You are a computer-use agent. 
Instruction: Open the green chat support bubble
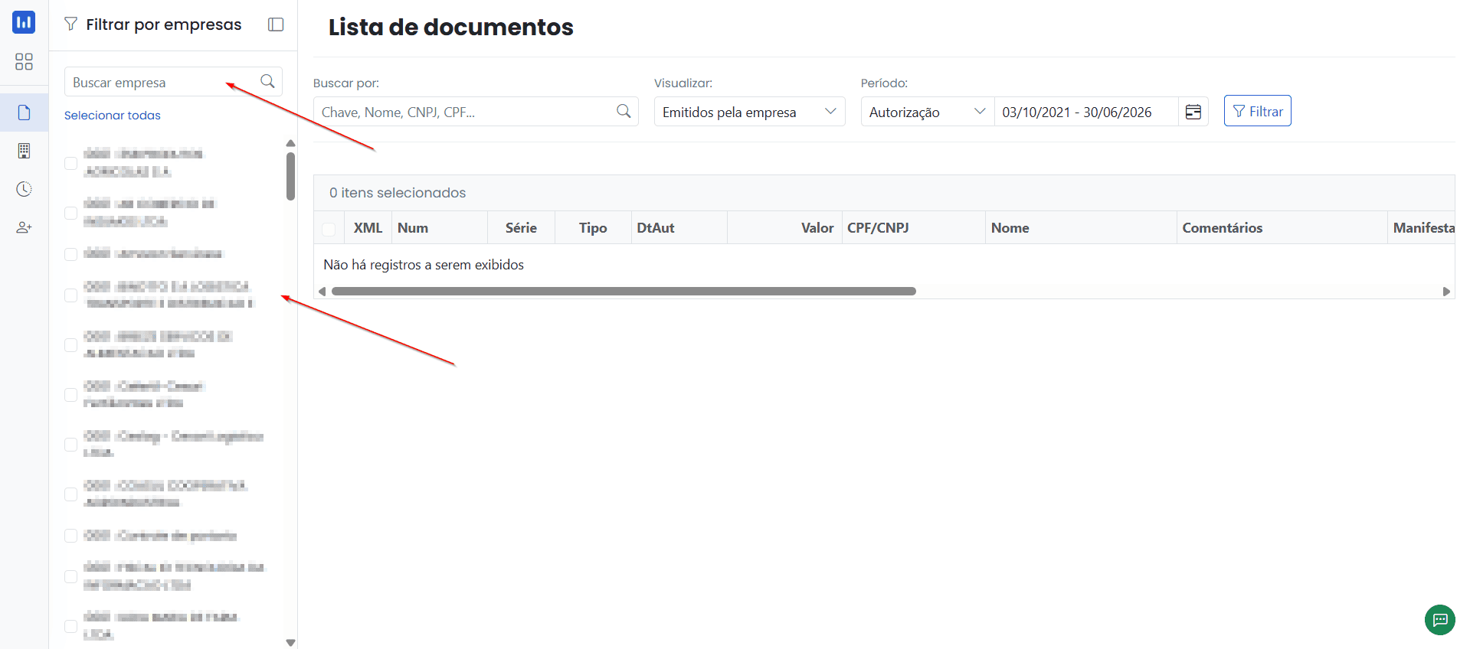pos(1440,620)
